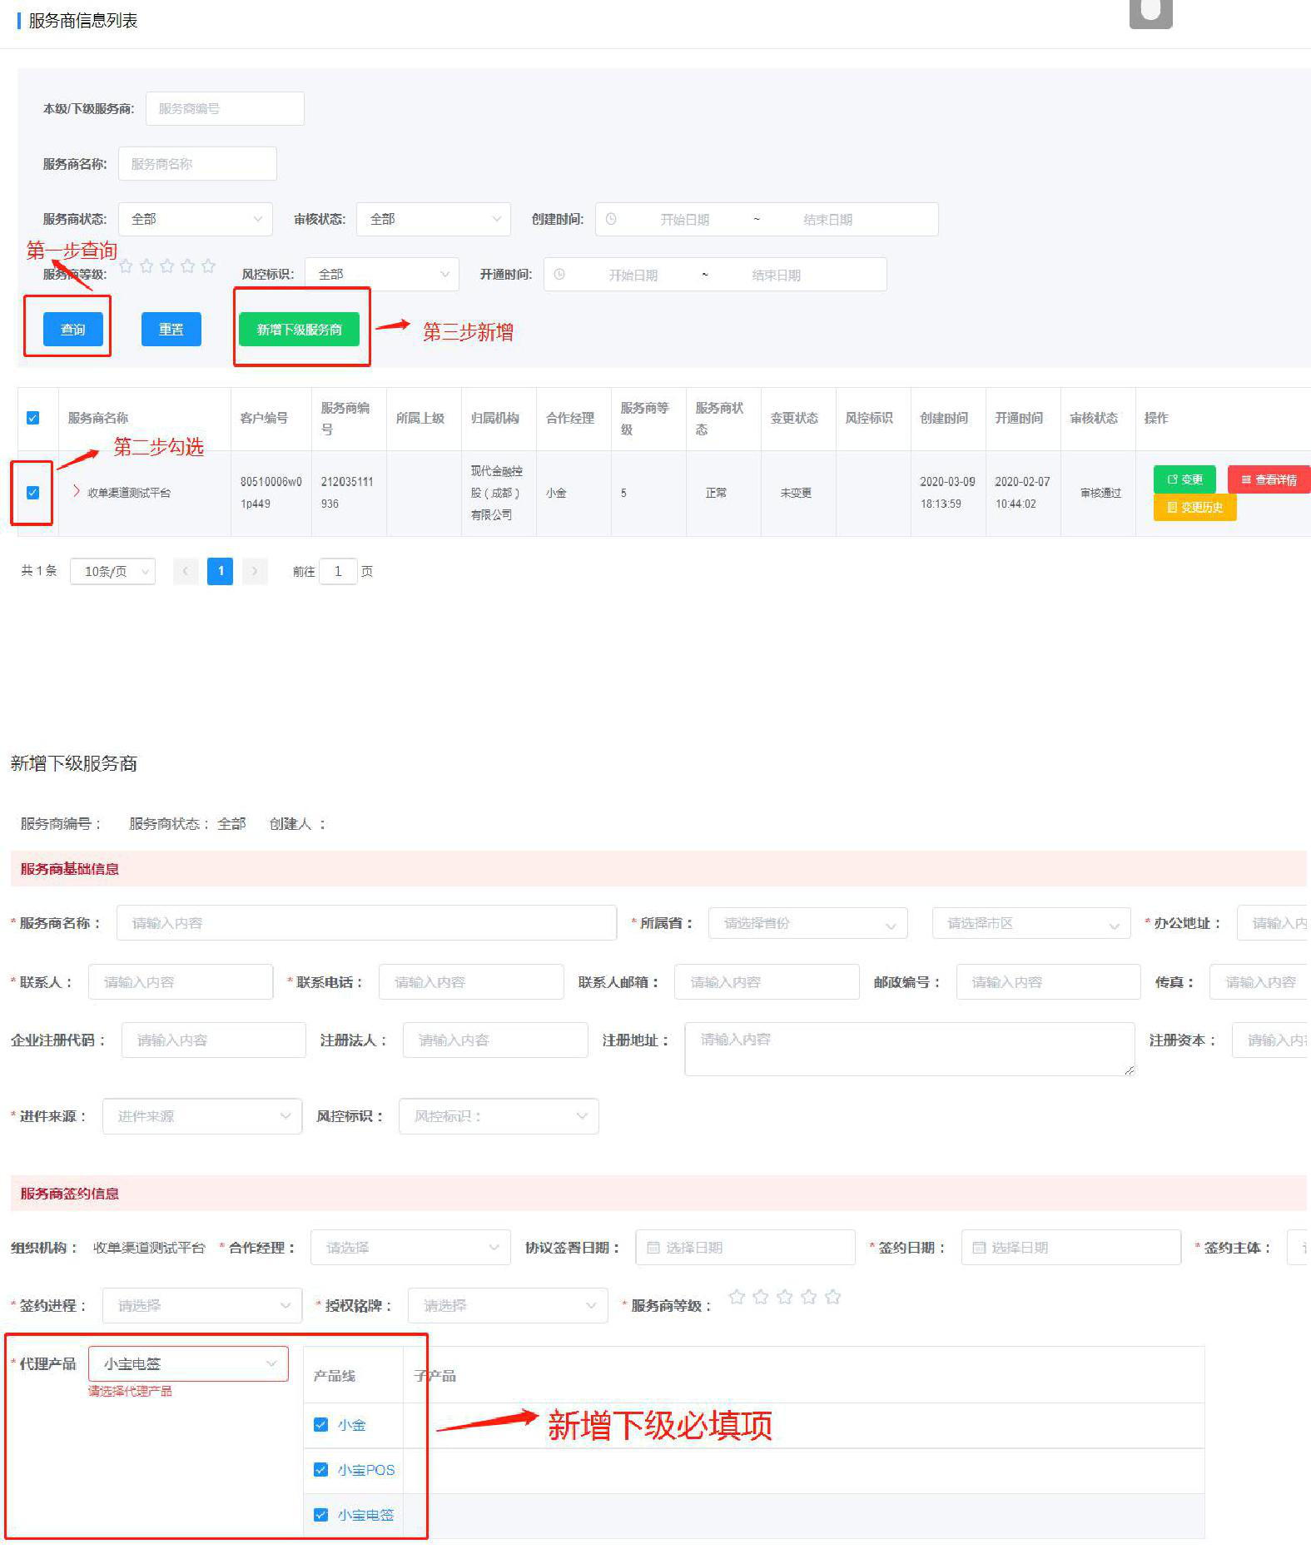The width and height of the screenshot is (1311, 1559).
Task: Open the 进件来源 dropdown
Action: tap(201, 1116)
